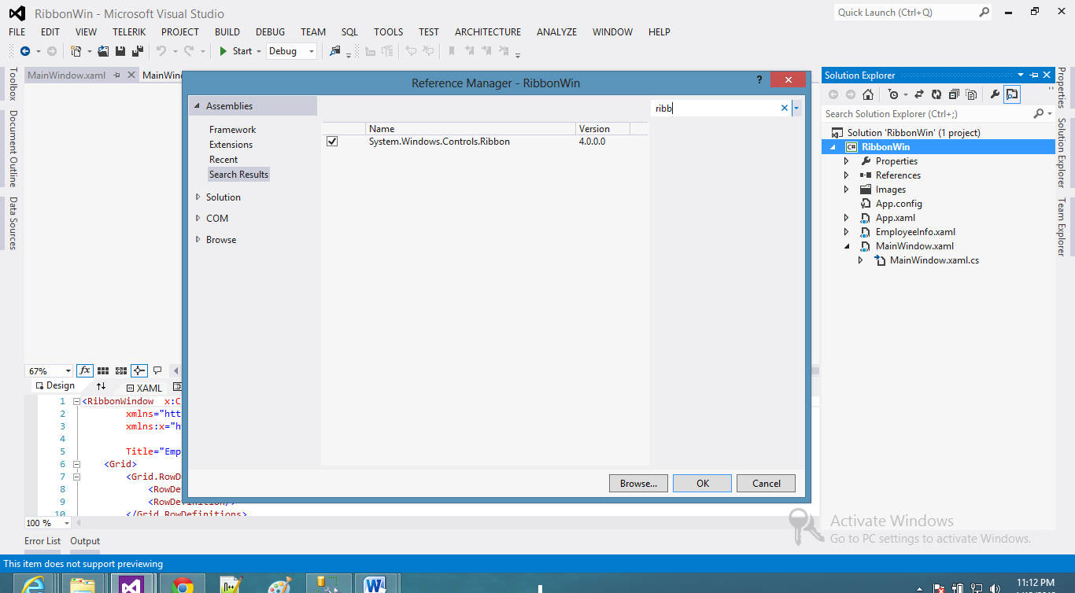Refresh the Solution Explorer
Image resolution: width=1075 pixels, height=593 pixels.
coord(936,94)
